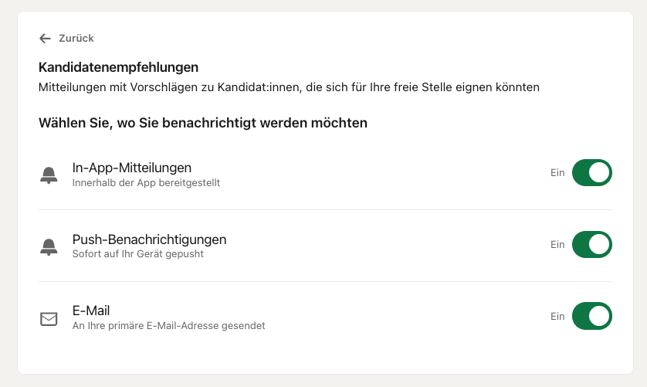Click the text Sofort auf Ihr Gerät gepusht

[x=138, y=254]
